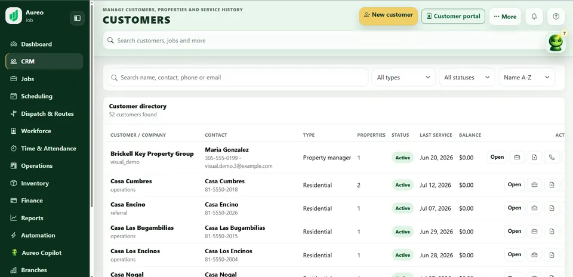Open Branches in the sidebar
The image size is (573, 277).
click(x=44, y=270)
